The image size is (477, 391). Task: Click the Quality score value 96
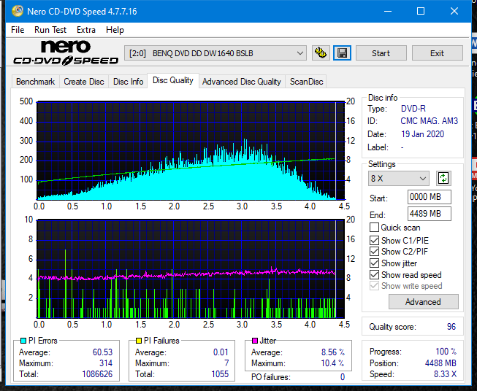(451, 327)
